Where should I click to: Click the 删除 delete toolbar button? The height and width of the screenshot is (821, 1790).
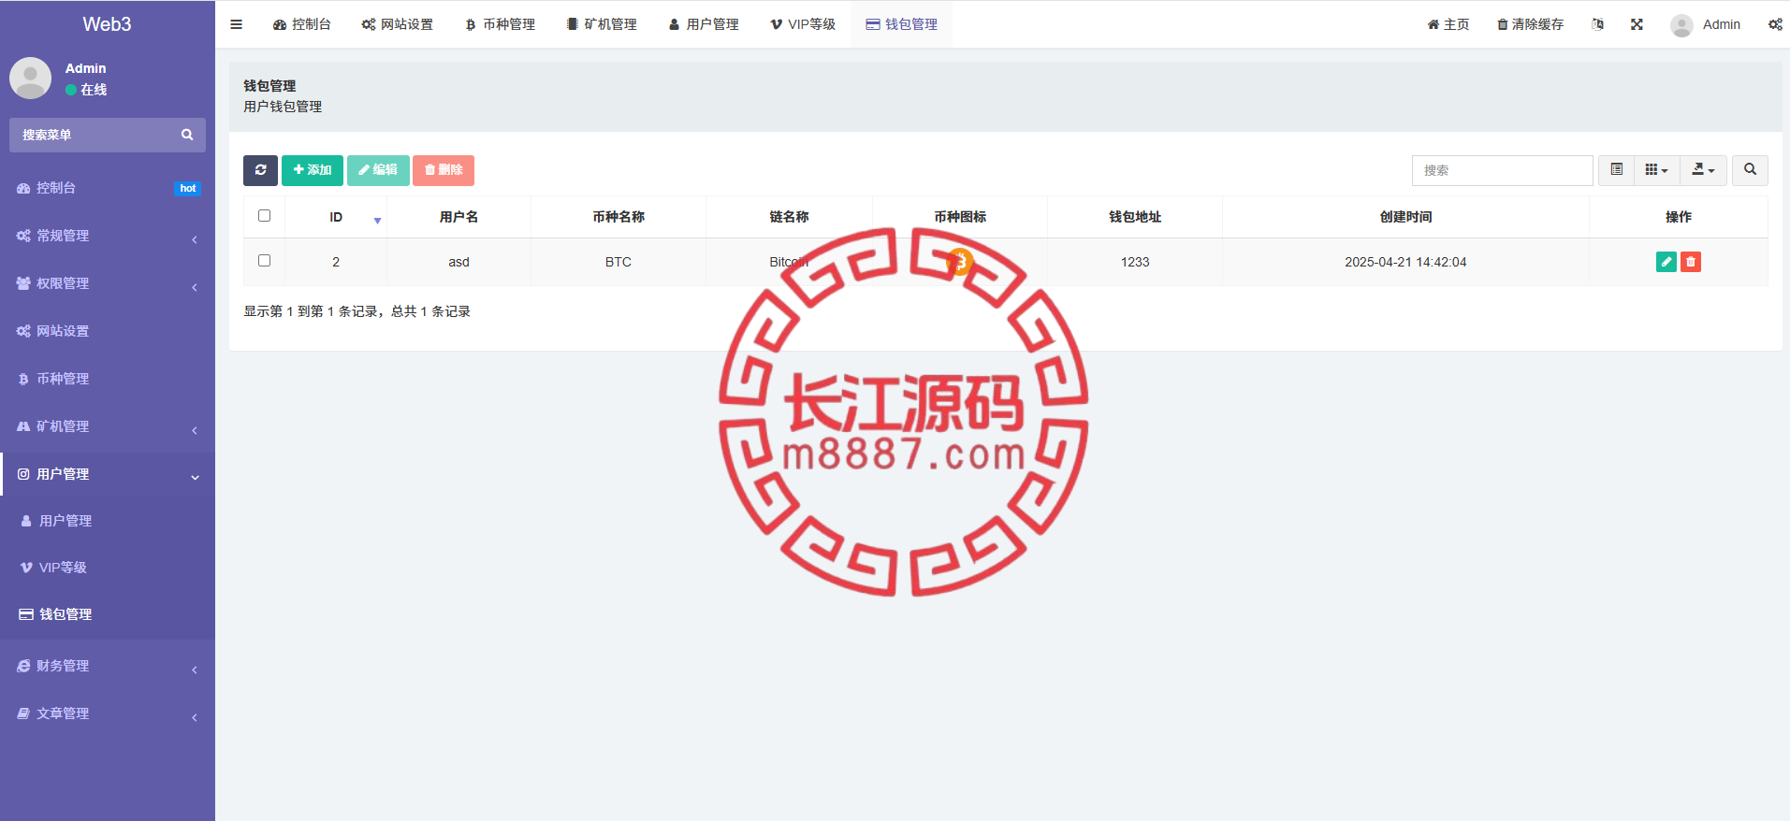[444, 170]
